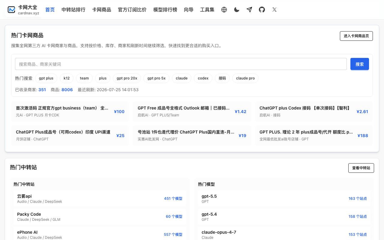Screen dimensions: 384x240
Task: Click the 进入卡网商品页 button
Action: [x=356, y=36]
